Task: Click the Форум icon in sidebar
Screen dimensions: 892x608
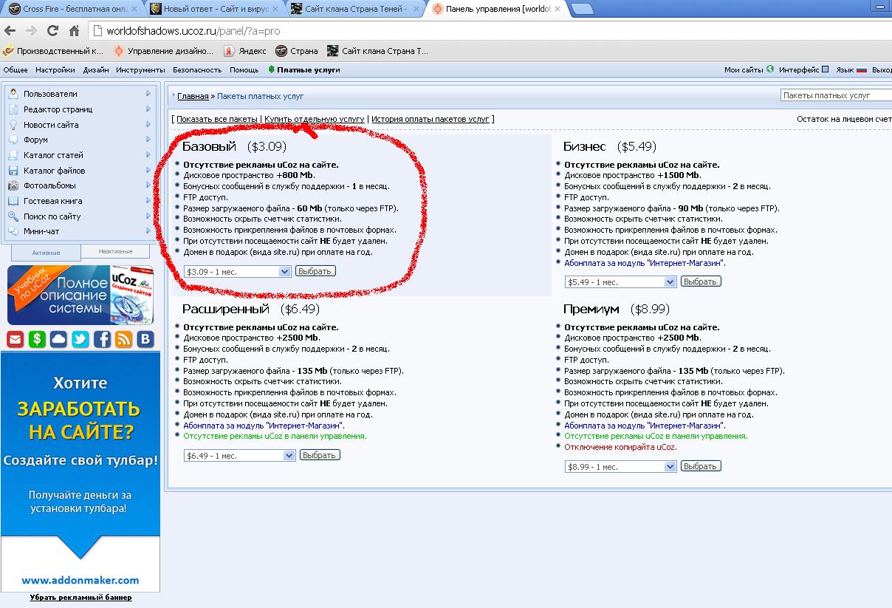Action: click(x=13, y=140)
